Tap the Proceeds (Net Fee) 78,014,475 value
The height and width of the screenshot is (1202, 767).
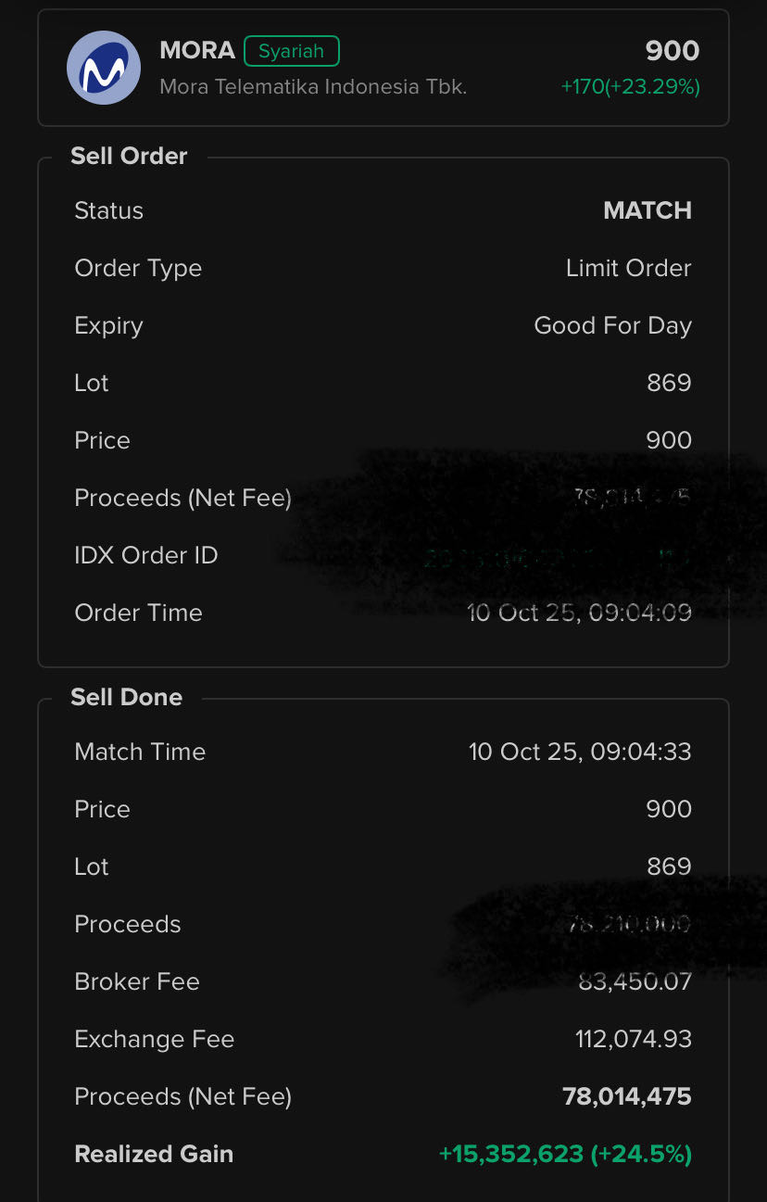(x=626, y=1096)
